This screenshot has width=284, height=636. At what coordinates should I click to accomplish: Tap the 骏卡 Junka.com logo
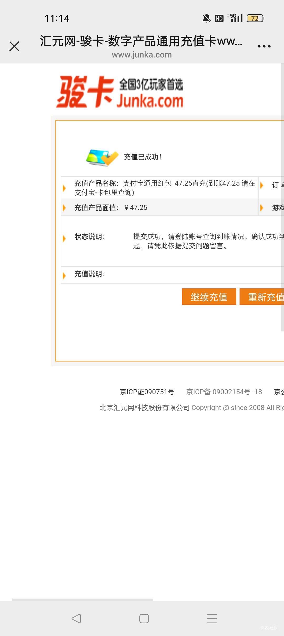click(120, 92)
